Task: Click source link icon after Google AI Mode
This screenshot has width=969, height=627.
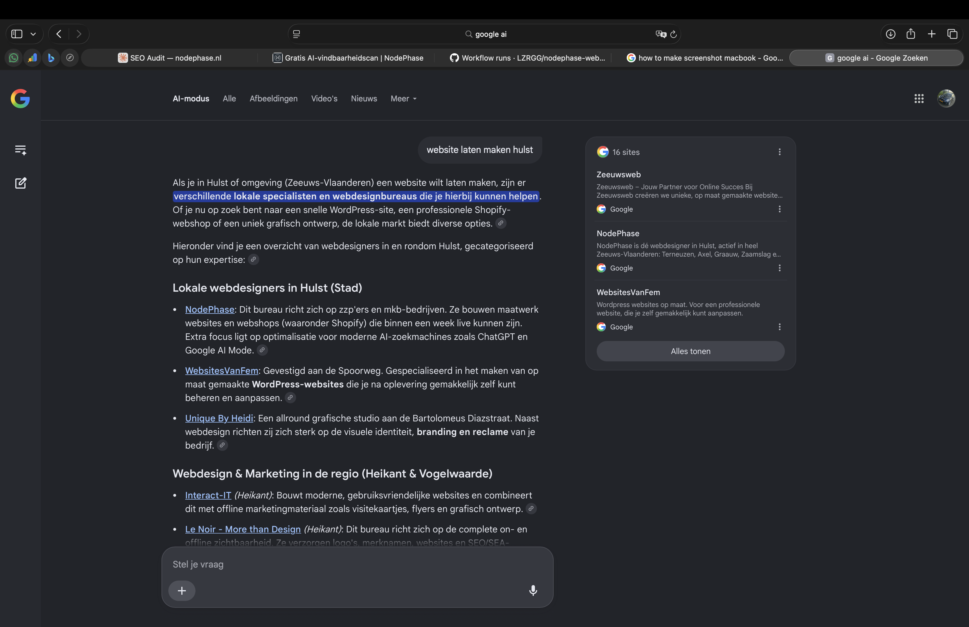Action: point(262,350)
